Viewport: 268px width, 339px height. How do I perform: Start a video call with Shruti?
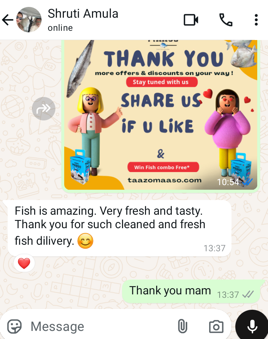pos(191,20)
